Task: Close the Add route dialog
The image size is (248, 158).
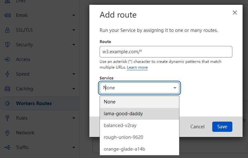Action: (x=235, y=12)
